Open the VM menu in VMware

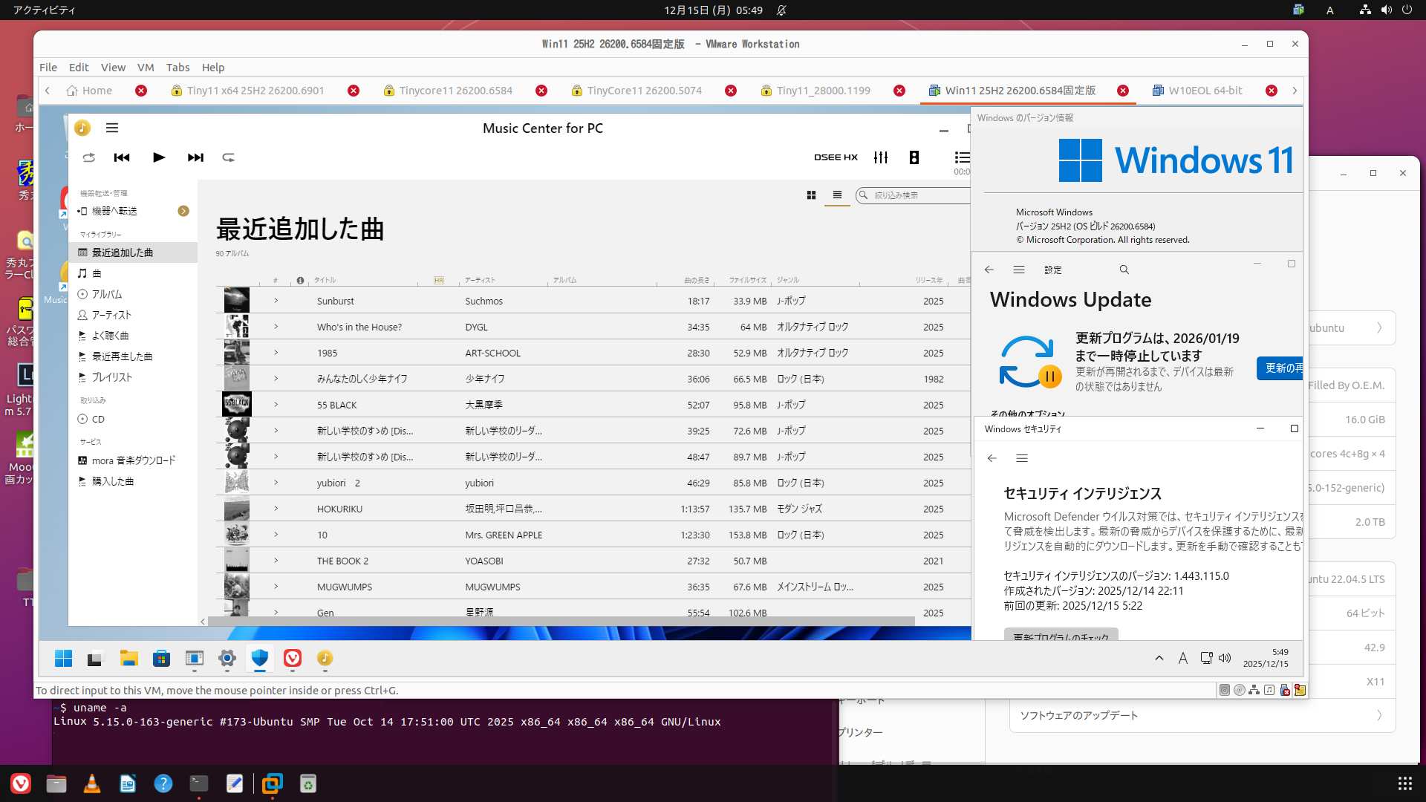coord(146,68)
